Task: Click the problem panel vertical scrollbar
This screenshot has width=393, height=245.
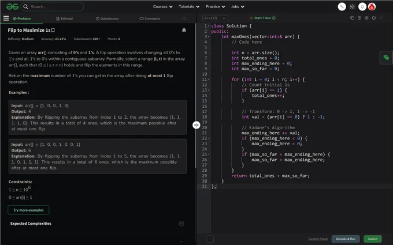Action: [196, 95]
